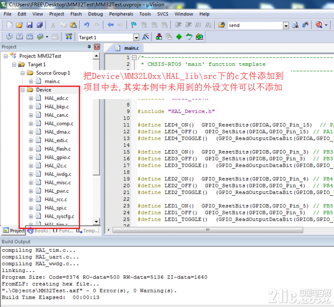Toggle a bookmark with the flag icon

coord(134,25)
